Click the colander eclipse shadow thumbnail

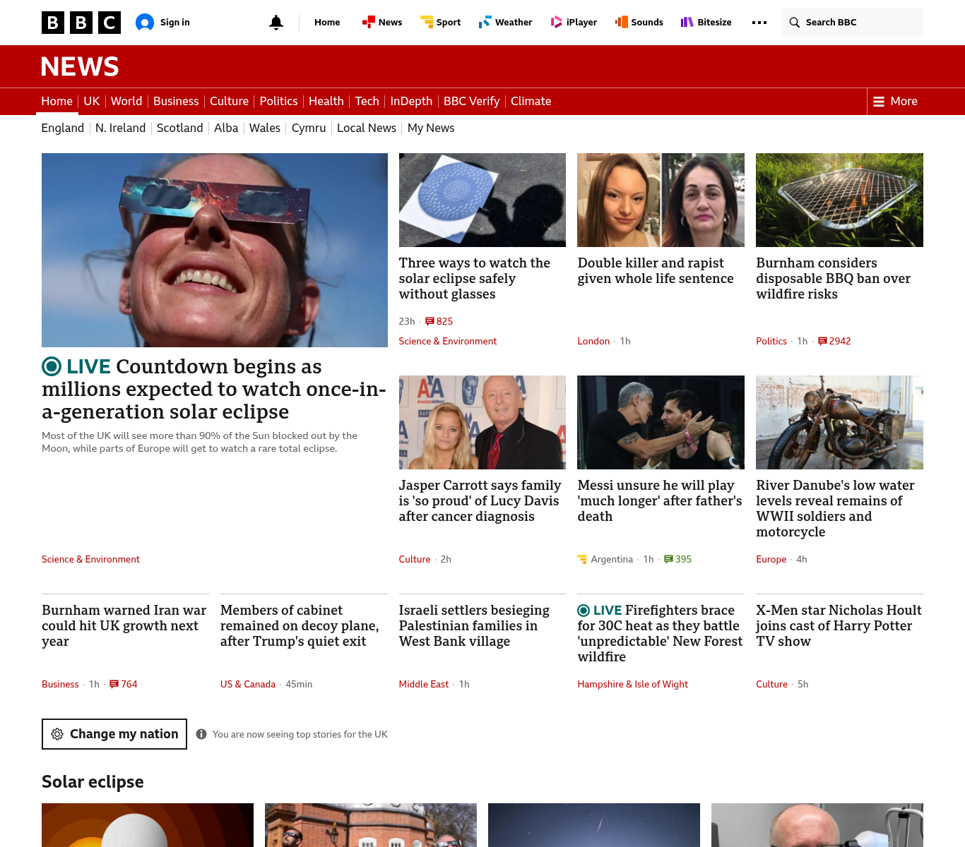[482, 200]
